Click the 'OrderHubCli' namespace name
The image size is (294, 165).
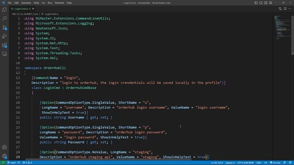point(55,68)
